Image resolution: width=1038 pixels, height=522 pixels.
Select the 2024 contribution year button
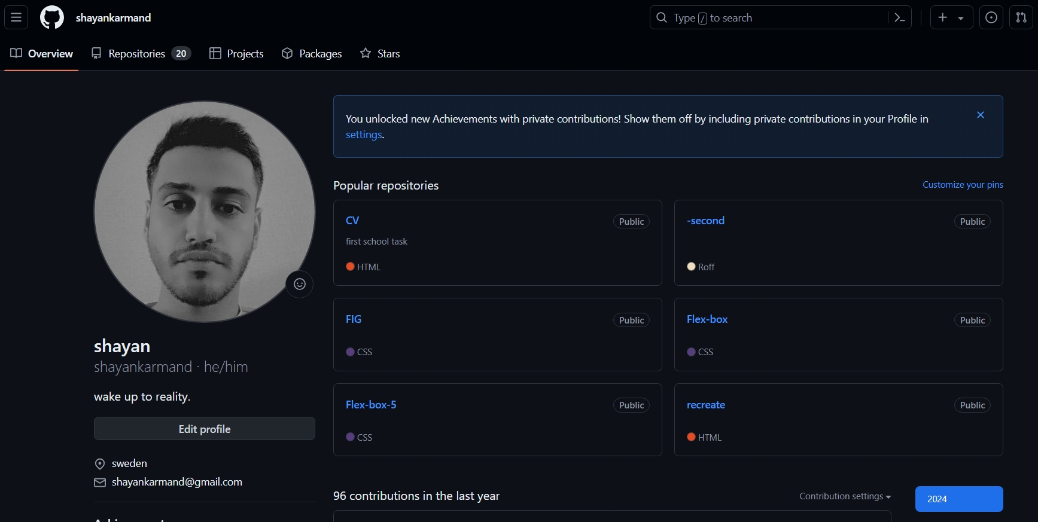[958, 499]
